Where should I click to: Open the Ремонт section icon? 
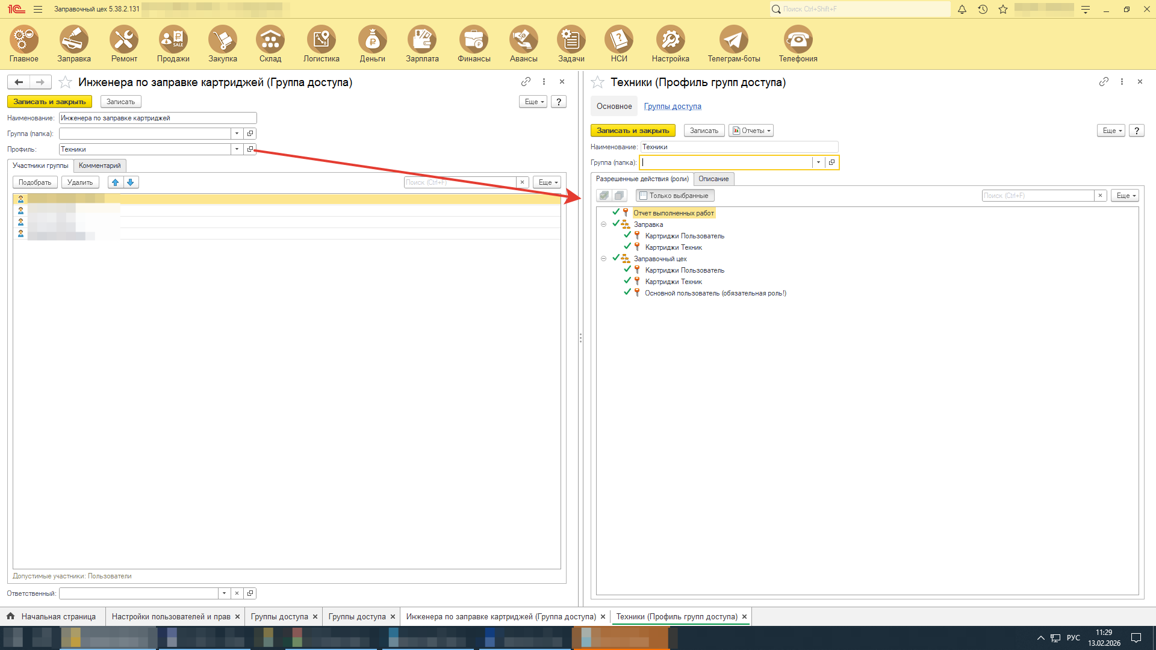(124, 40)
